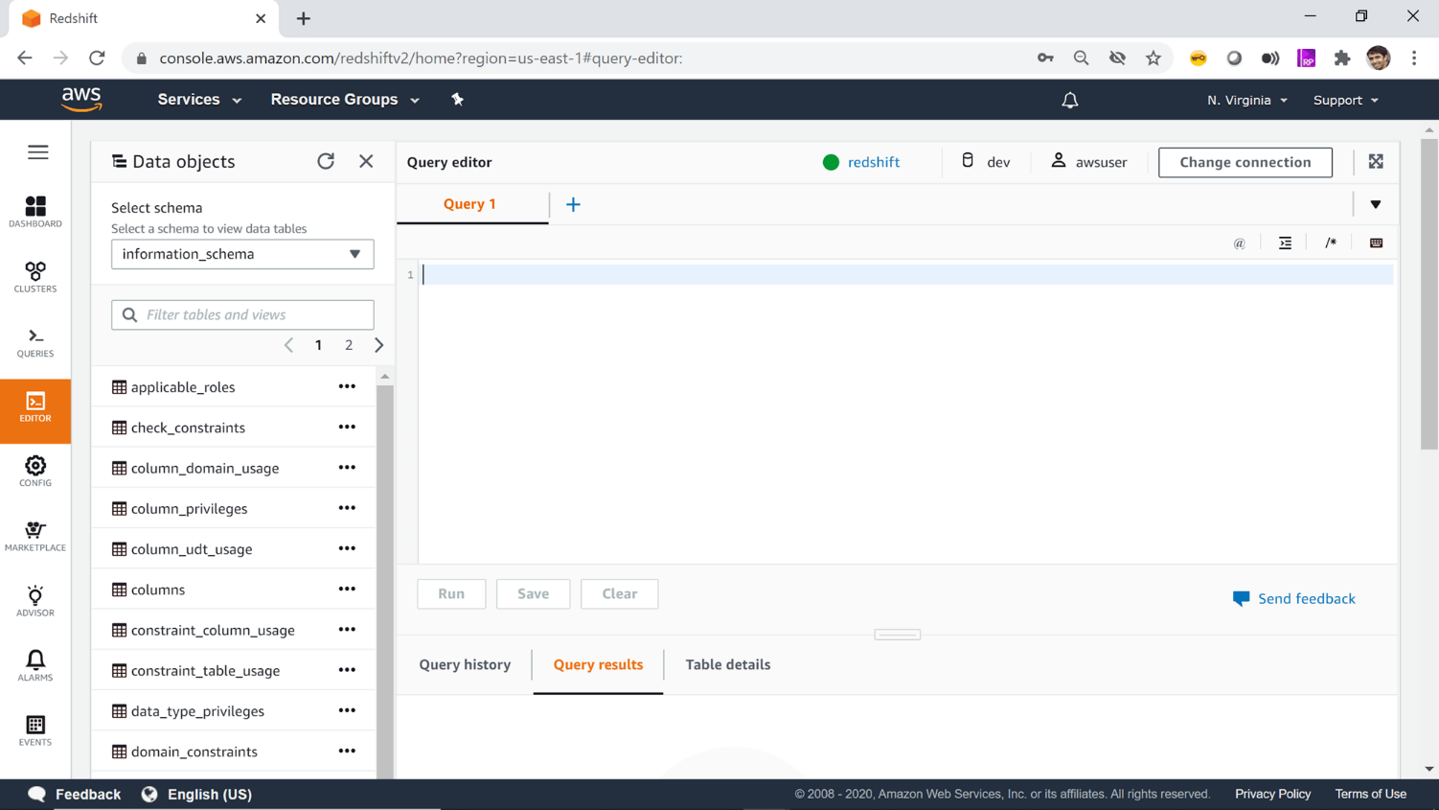This screenshot has height=810, width=1439.
Task: Open Alarms from the sidebar
Action: point(35,665)
